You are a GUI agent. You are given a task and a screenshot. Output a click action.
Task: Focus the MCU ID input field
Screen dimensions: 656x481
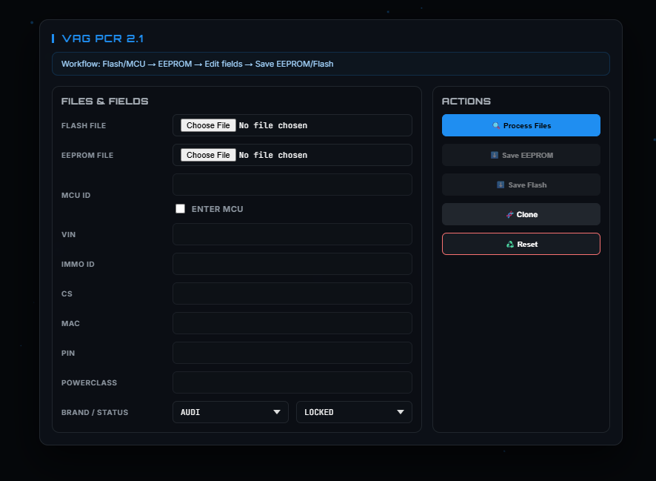click(292, 185)
